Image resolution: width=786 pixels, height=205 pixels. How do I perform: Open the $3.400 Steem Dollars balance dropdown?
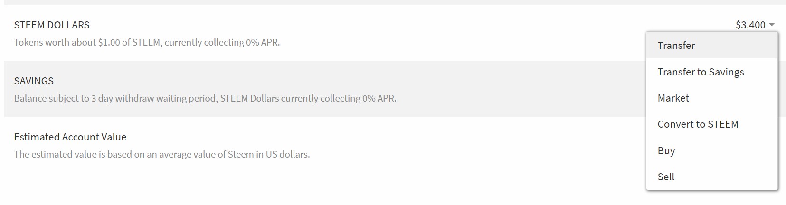click(750, 25)
